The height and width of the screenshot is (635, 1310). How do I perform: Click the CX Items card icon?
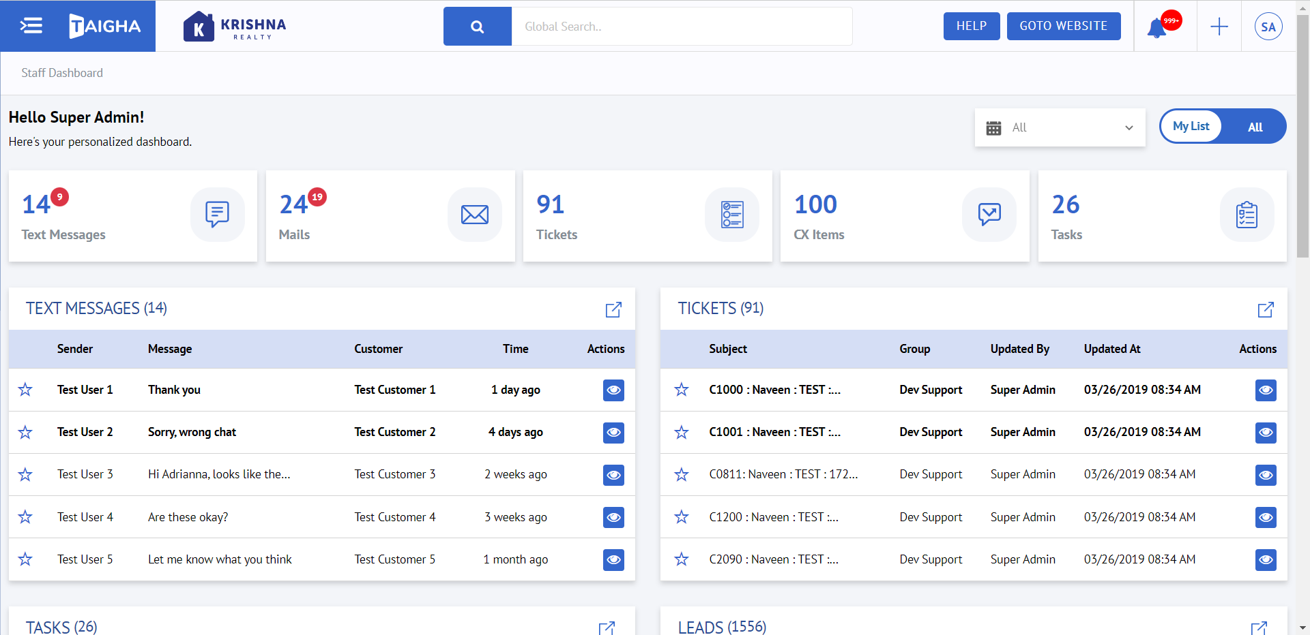(989, 215)
